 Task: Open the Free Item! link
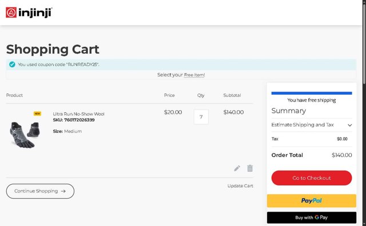pyautogui.click(x=194, y=75)
